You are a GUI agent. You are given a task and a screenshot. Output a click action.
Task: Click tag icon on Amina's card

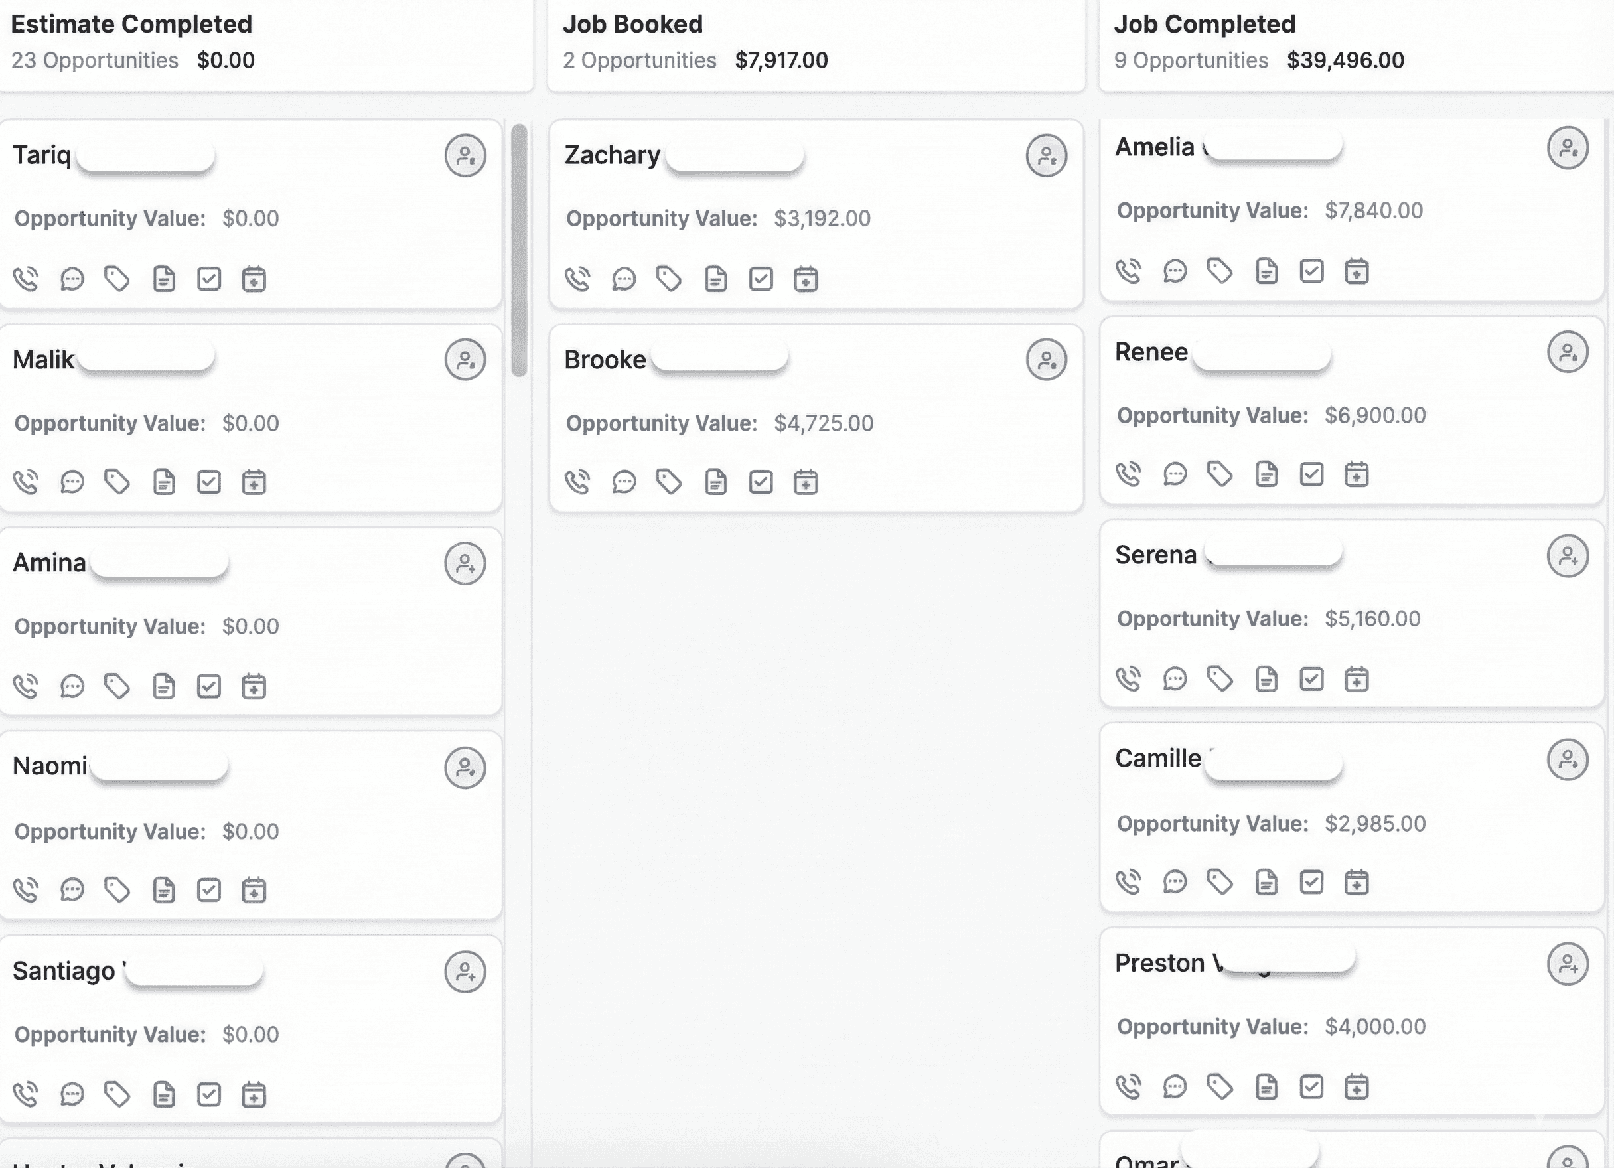pos(117,687)
